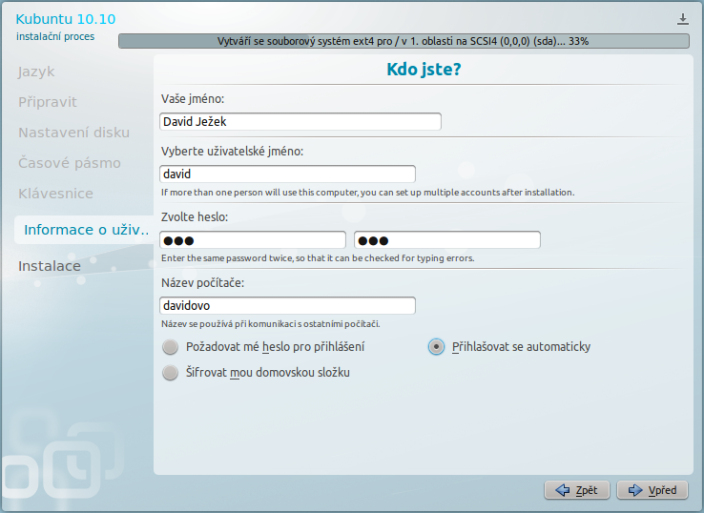Enable Šifrovat mou domovskou složku option
Image resolution: width=704 pixels, height=513 pixels.
pyautogui.click(x=256, y=373)
